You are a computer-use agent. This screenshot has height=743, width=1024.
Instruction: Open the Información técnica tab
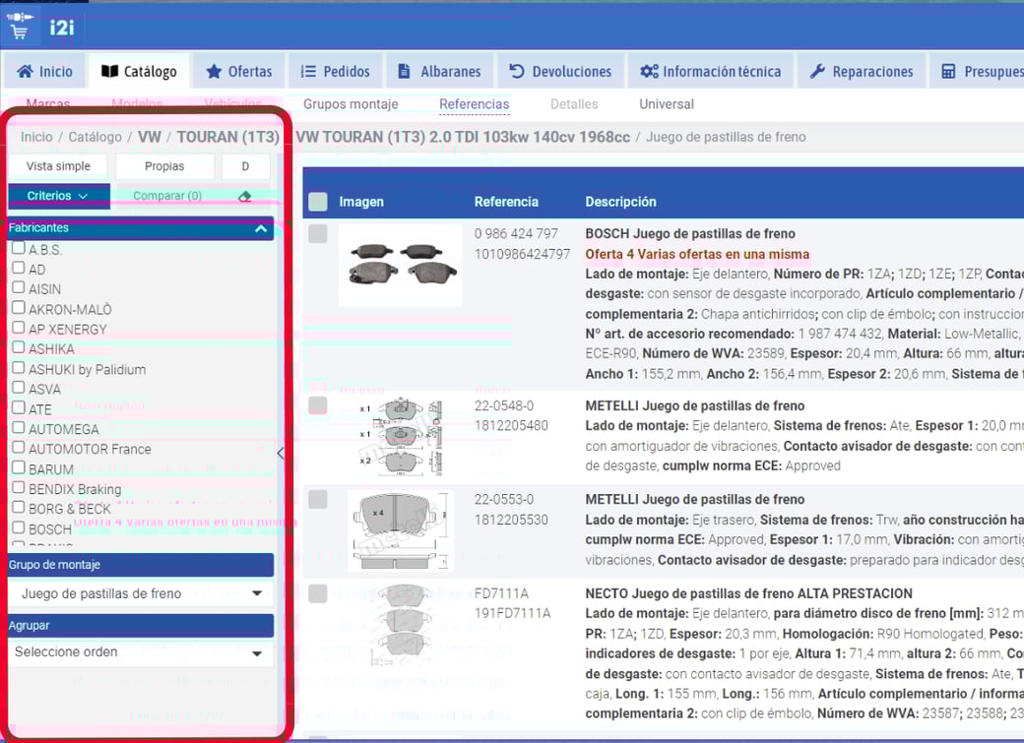point(710,71)
